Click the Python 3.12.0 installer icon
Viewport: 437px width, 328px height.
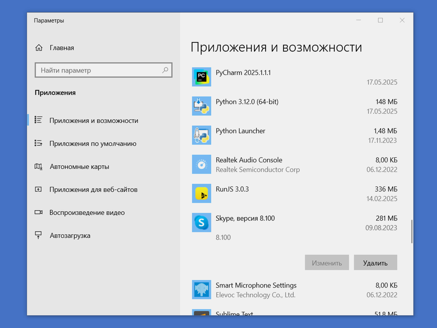coord(201,106)
